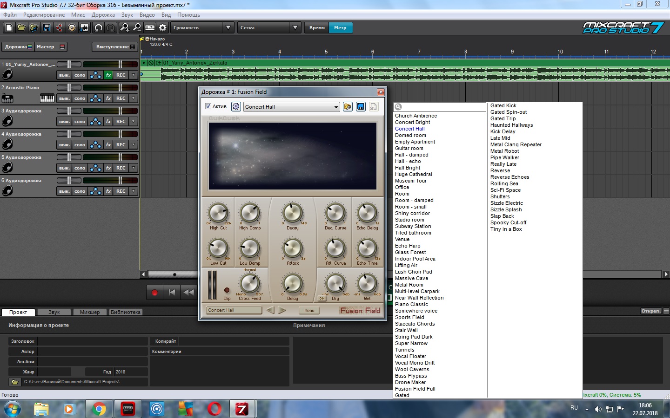Click the load preset folder icon in the plugin window
This screenshot has width=670, height=418.
348,107
